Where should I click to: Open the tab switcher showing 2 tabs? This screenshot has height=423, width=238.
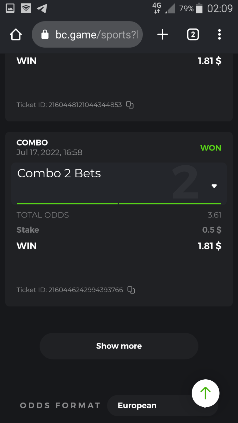click(x=193, y=35)
